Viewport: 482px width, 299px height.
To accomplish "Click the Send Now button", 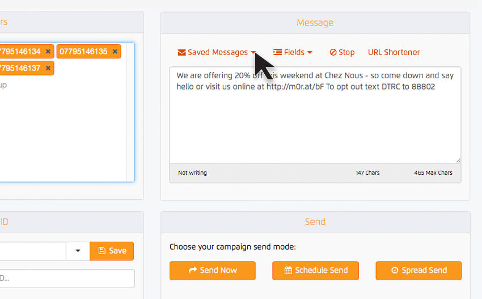I will coord(213,271).
